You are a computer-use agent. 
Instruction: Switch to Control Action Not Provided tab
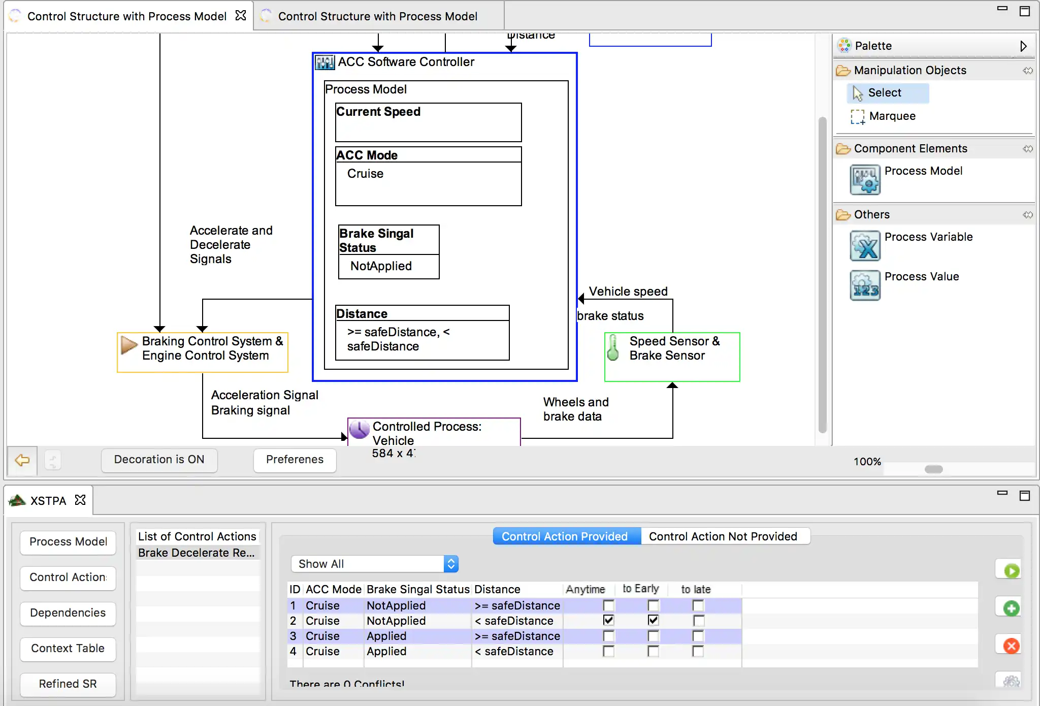[723, 536]
